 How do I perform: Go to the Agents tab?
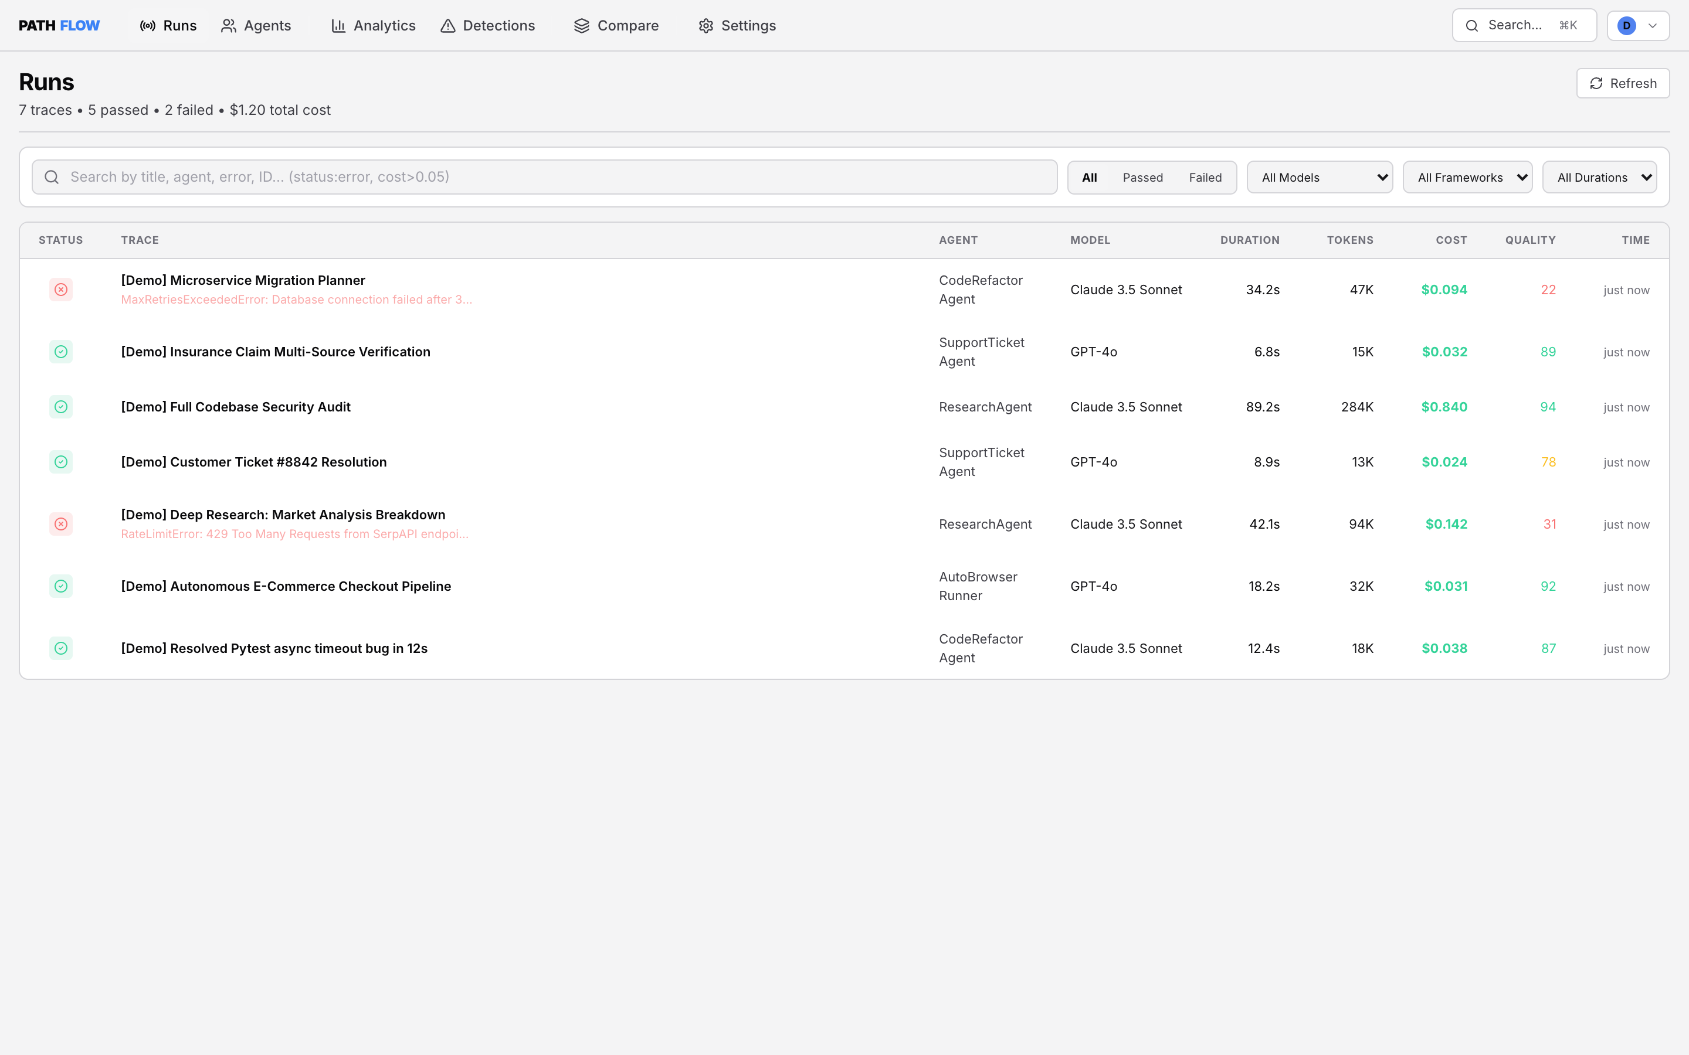(256, 26)
